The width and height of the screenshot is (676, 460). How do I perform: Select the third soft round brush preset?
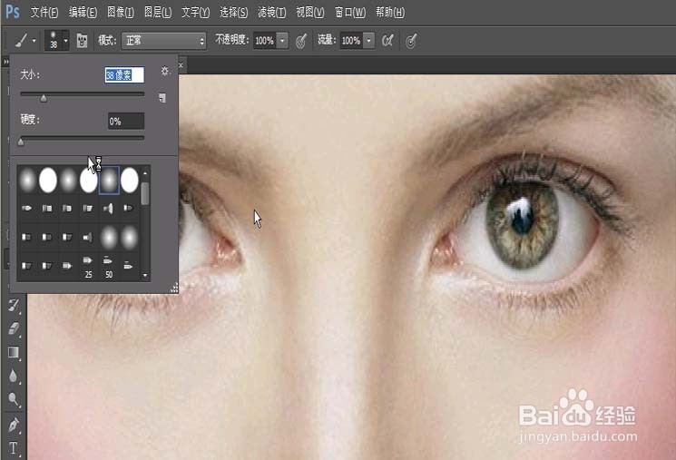[x=68, y=180]
